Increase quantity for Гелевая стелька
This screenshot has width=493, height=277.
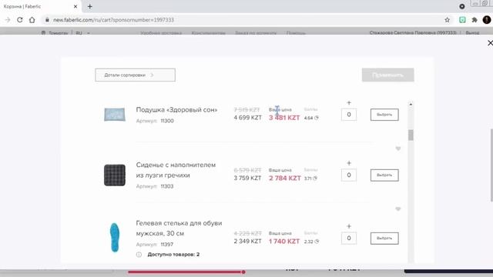coord(349,226)
